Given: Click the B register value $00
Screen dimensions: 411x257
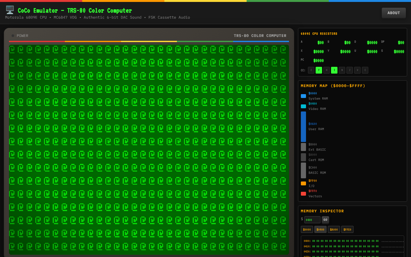Looking at the screenshot, I should pos(347,42).
